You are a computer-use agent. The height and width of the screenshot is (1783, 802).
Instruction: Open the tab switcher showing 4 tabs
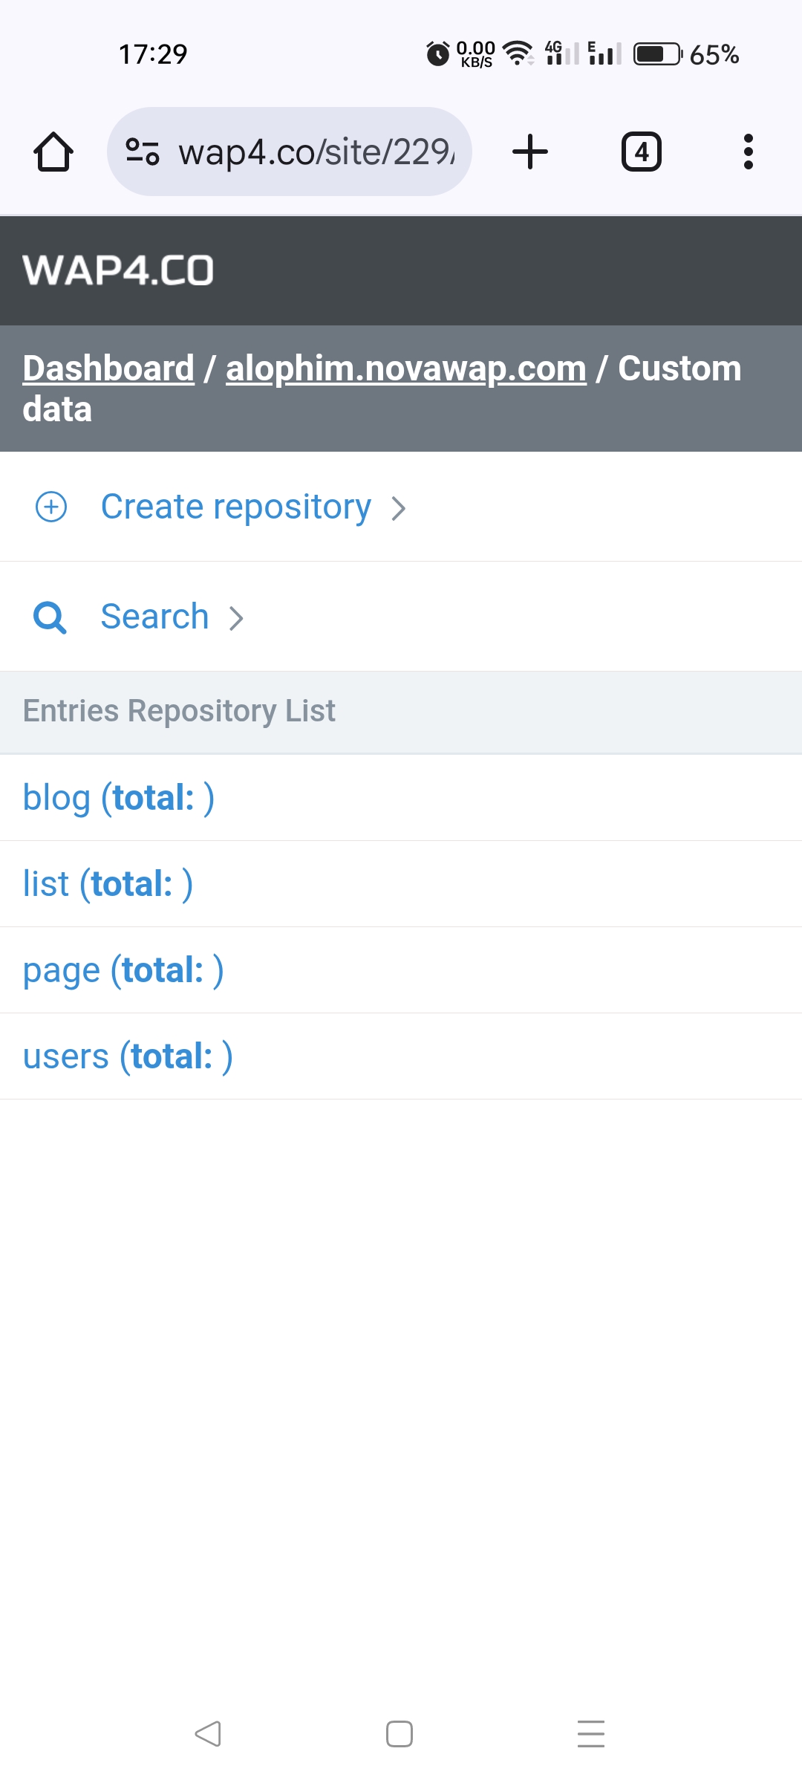[x=641, y=152]
